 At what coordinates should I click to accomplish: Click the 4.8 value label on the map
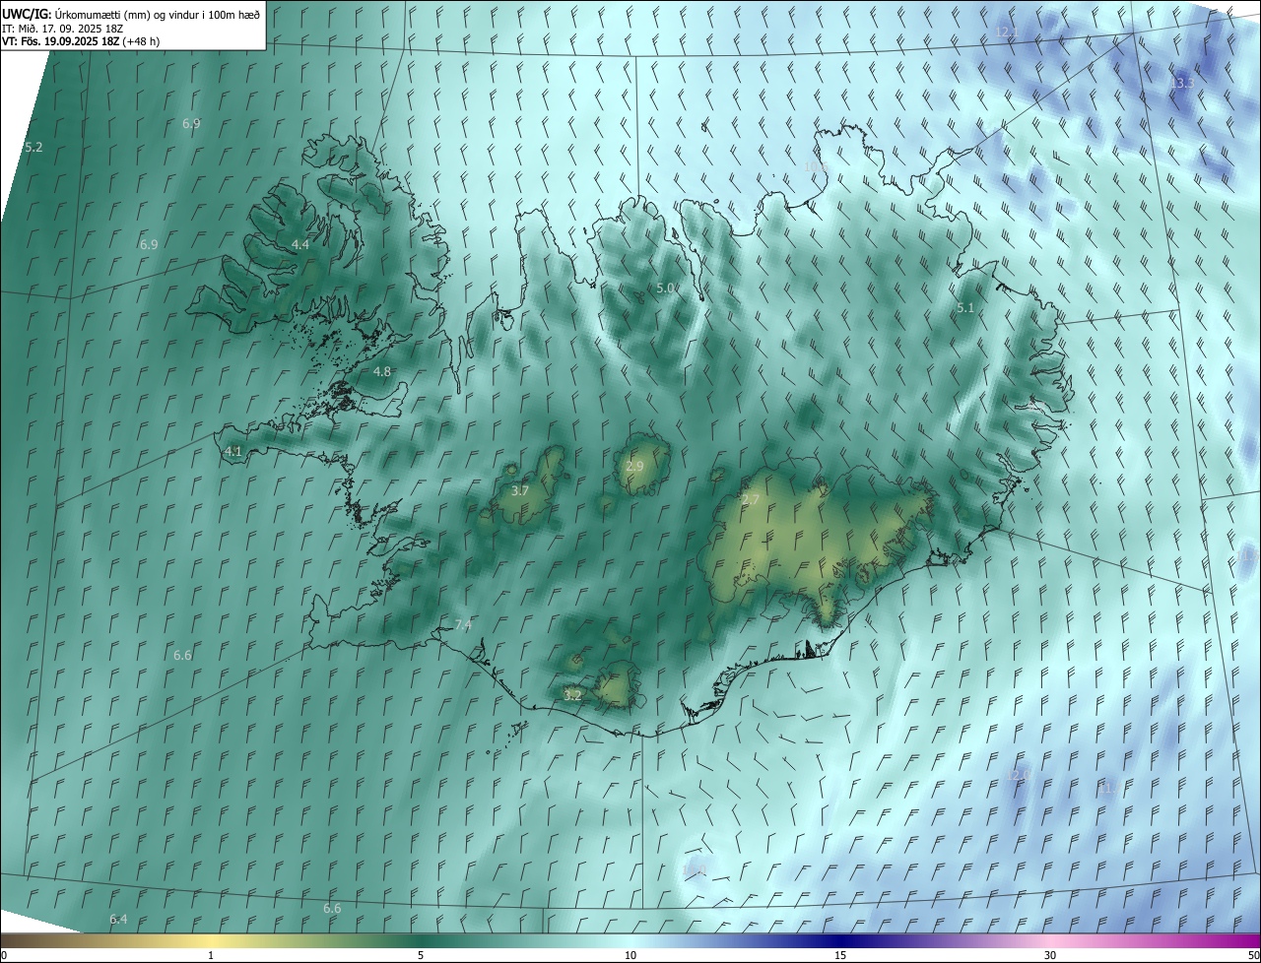click(382, 371)
